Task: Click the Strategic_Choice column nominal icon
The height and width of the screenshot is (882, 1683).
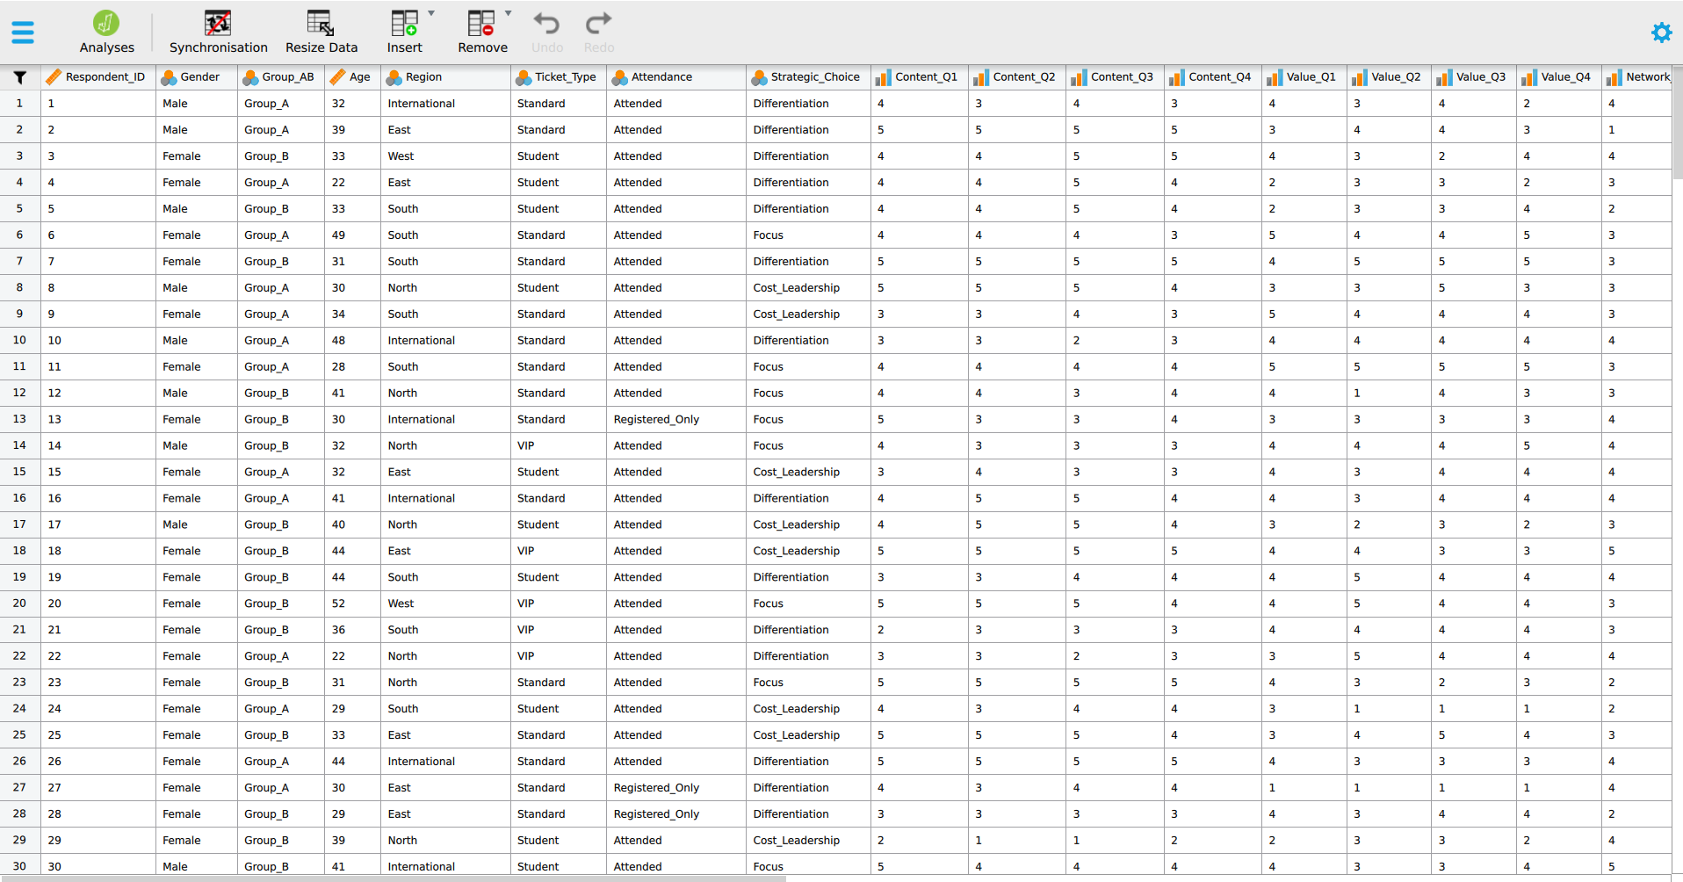Action: (x=759, y=77)
